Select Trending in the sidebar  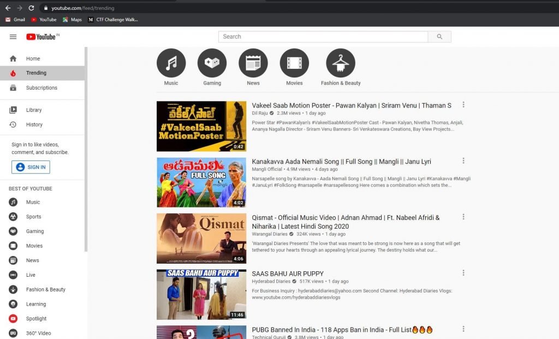[x=43, y=73]
